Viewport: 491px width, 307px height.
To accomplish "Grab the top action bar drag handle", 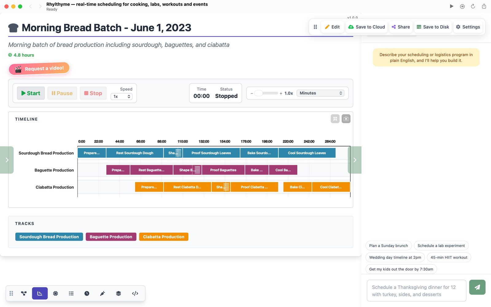I will pyautogui.click(x=315, y=27).
